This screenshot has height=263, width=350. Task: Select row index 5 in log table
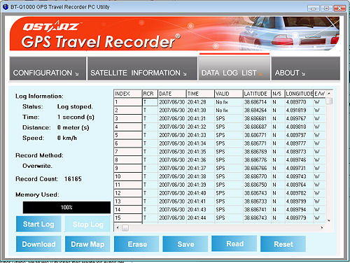coord(128,135)
